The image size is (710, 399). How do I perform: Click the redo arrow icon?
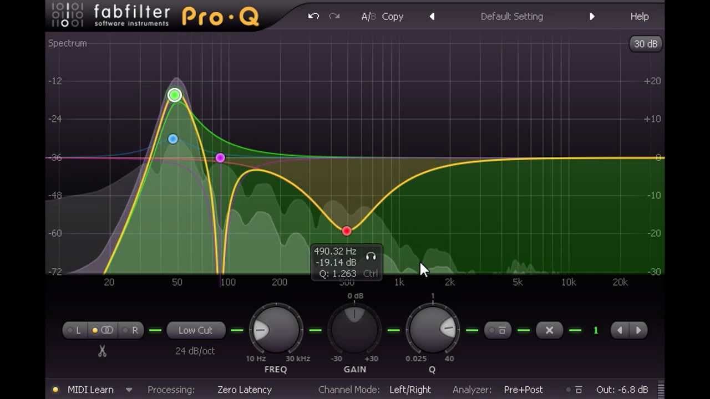coord(334,16)
